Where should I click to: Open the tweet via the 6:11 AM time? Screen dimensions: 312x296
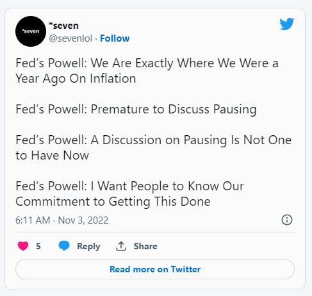pyautogui.click(x=33, y=220)
